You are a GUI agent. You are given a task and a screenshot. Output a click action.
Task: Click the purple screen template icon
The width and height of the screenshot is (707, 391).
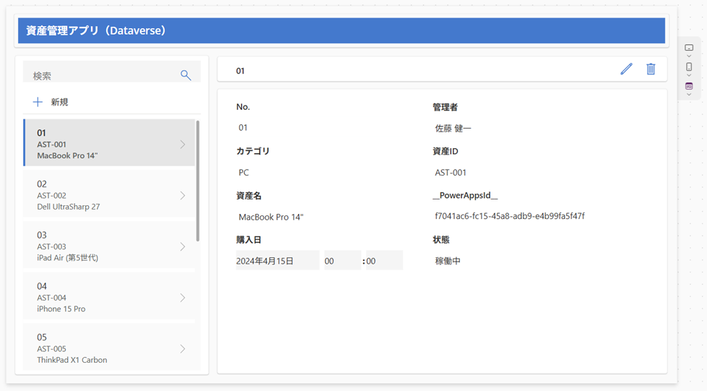pos(689,86)
